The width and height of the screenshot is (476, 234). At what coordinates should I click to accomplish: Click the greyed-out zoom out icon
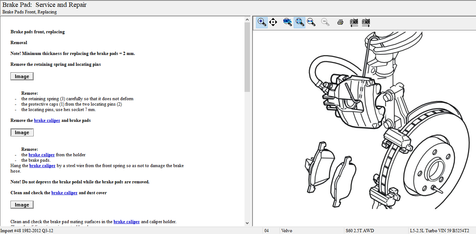325,22
